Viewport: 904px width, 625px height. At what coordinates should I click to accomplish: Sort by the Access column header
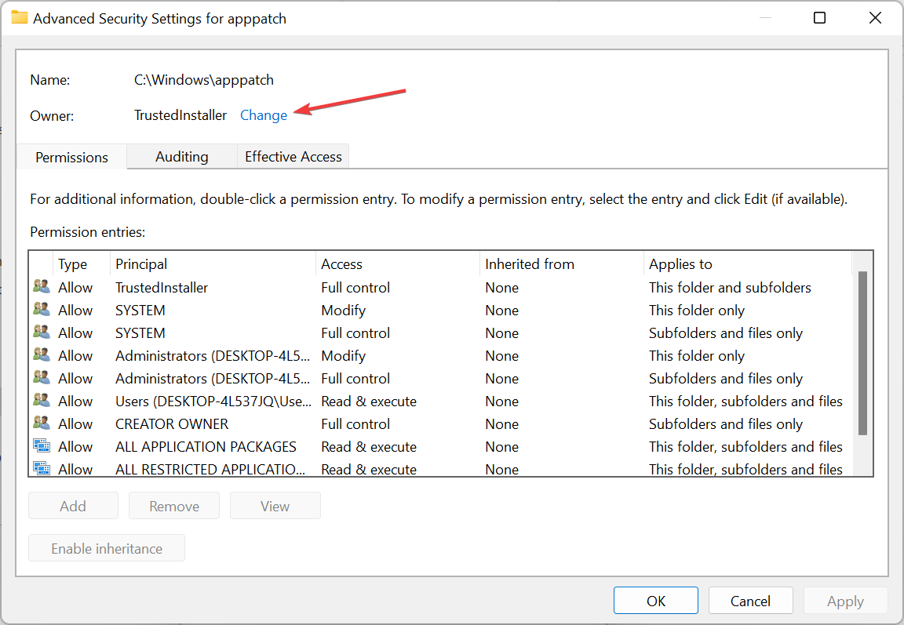pyautogui.click(x=398, y=263)
